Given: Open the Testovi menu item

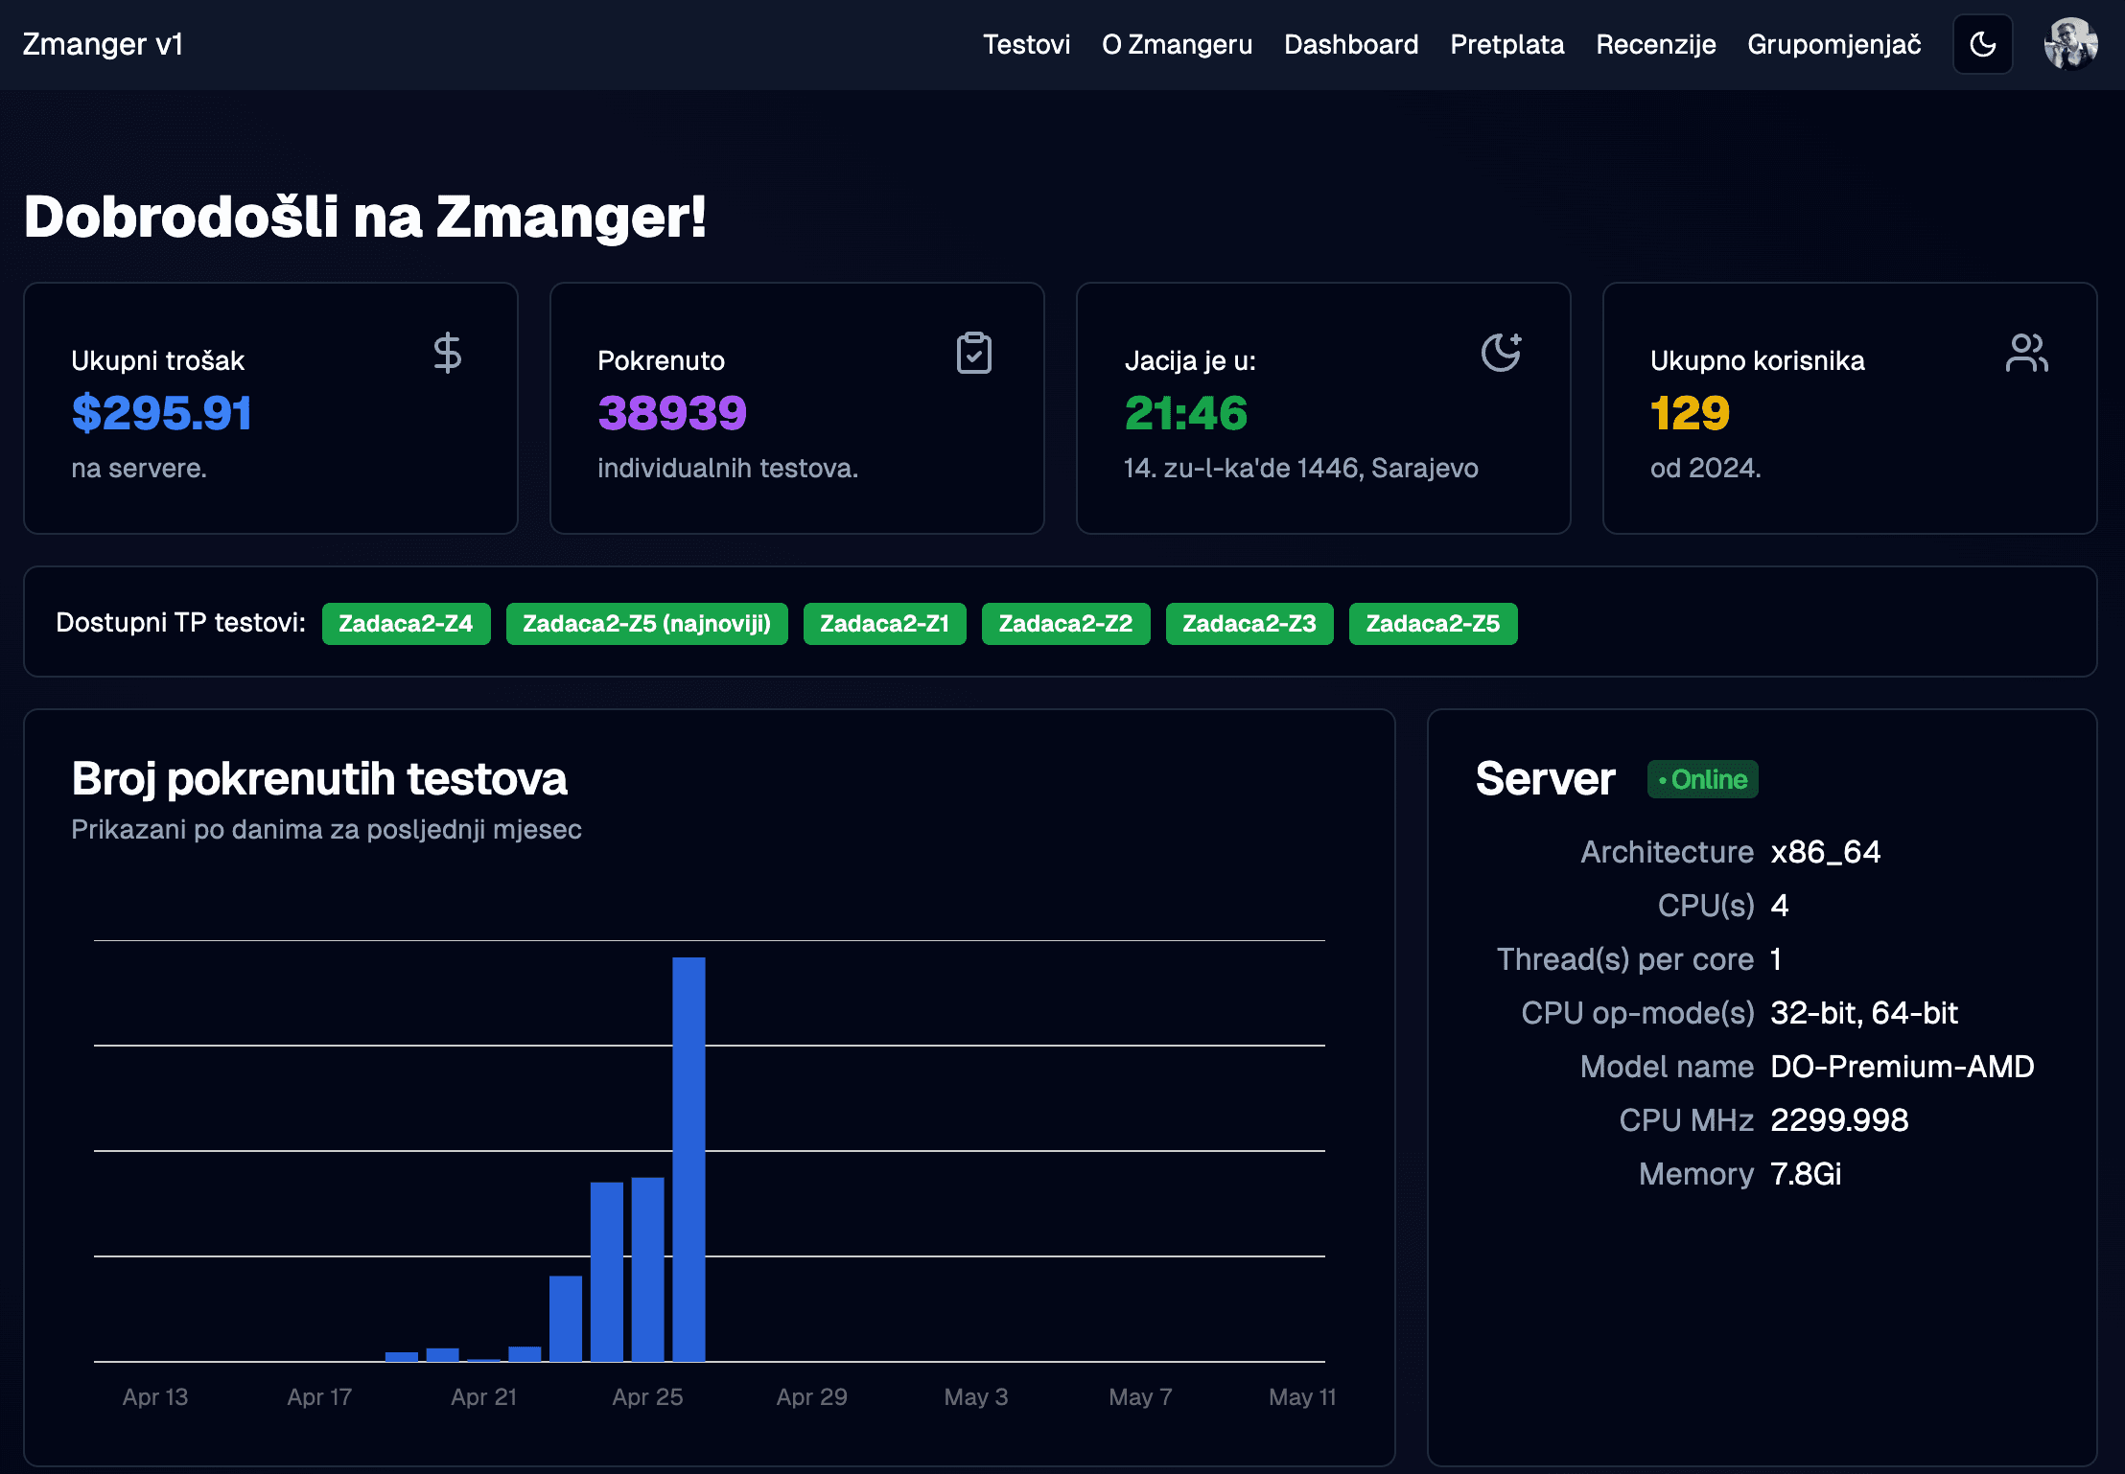Looking at the screenshot, I should point(1026,44).
